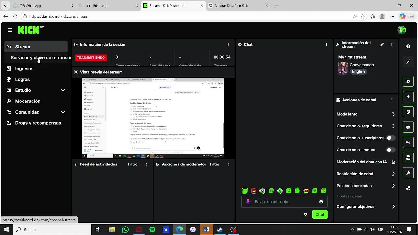The width and height of the screenshot is (418, 235).
Task: Open WhatsApp from Windows taskbar
Action: coord(125,230)
